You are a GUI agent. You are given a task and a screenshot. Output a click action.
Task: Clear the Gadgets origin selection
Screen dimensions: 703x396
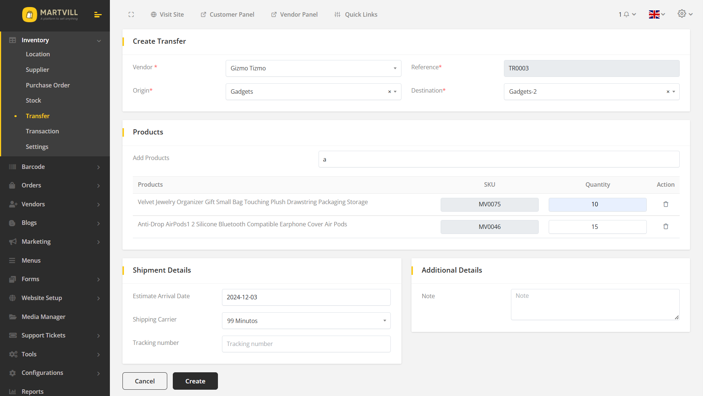(x=389, y=92)
